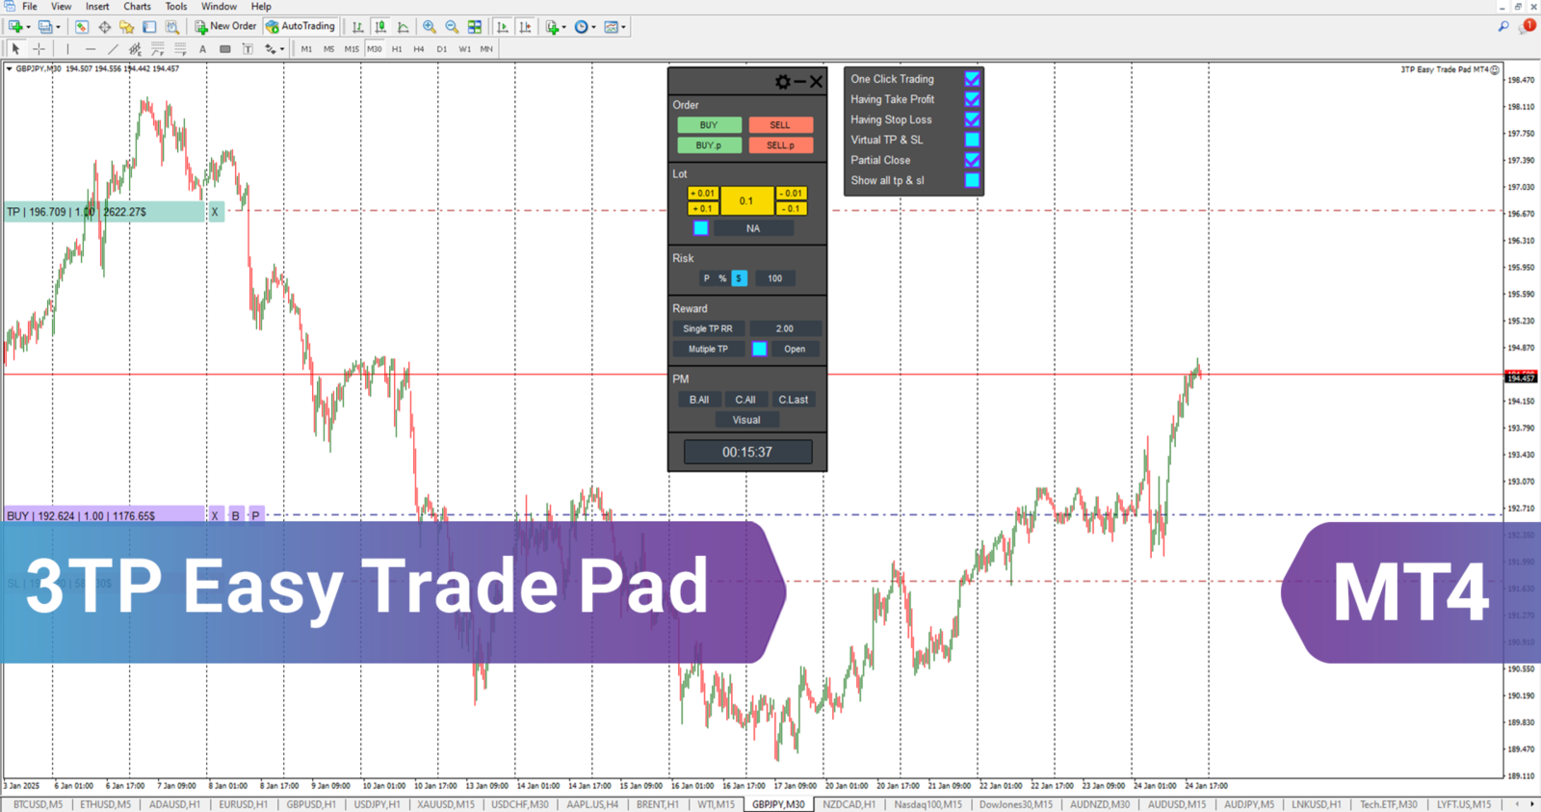Screen dimensions: 1541x812
Task: Click the cyan square beside Mutiple TP
Action: (759, 349)
